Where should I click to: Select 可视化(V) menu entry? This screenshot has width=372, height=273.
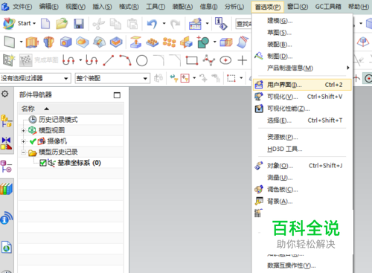coord(302,97)
